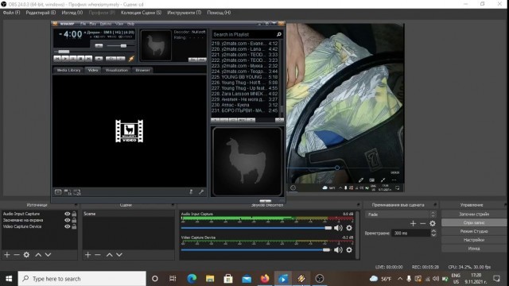This screenshot has height=286, width=509.
Task: Click the 300 ms duration stepper arrows
Action: click(x=433, y=233)
